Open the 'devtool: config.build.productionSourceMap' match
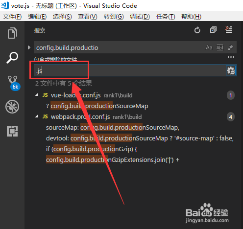 (x=140, y=138)
